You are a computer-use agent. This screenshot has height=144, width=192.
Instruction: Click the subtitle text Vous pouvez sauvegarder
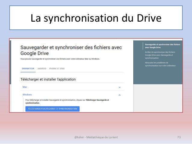pos(60,59)
